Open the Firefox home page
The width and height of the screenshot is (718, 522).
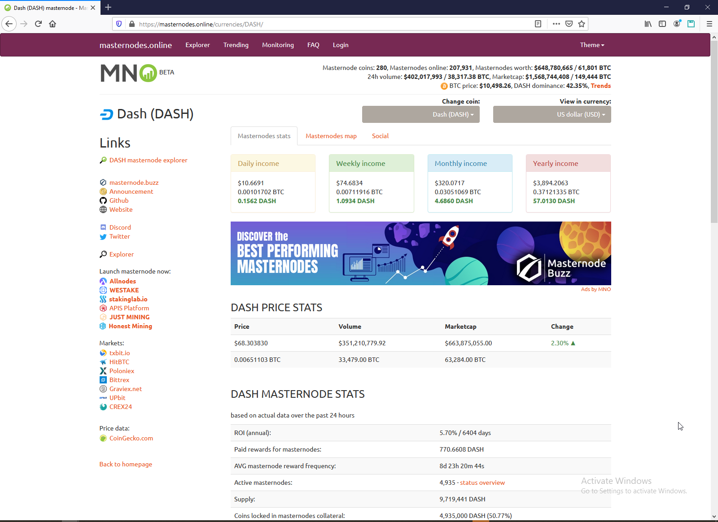coord(53,24)
